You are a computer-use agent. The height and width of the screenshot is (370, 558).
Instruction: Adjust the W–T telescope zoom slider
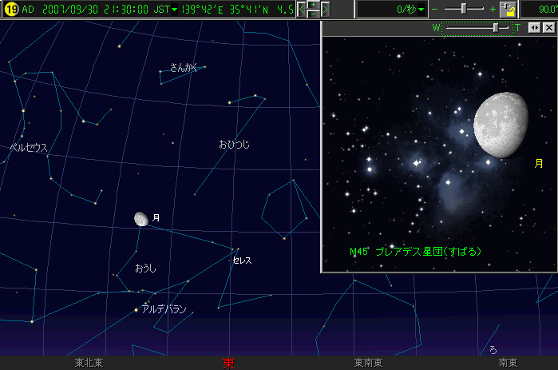coord(497,27)
